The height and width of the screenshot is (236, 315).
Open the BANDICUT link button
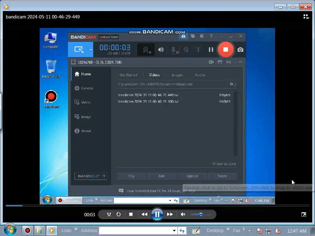tap(91, 176)
